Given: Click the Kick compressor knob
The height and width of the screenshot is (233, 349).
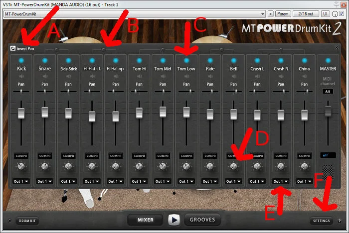Looking at the screenshot, I should click(21, 166).
